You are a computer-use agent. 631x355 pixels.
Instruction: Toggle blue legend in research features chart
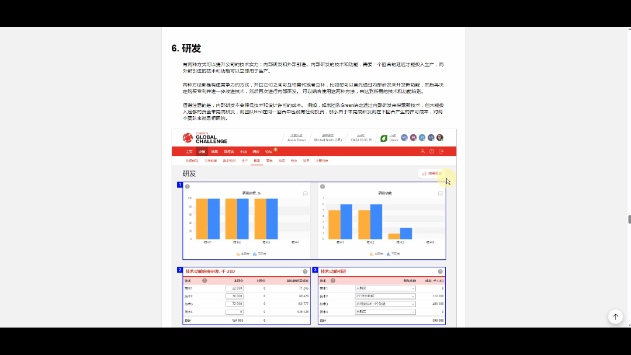point(393,254)
